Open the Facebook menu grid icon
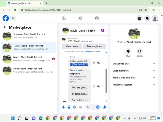163x122 pixels. coord(140,18)
